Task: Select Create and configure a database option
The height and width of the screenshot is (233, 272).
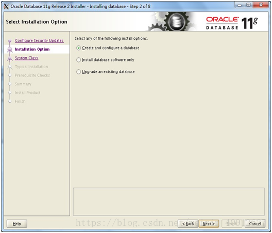Action: tap(108, 48)
